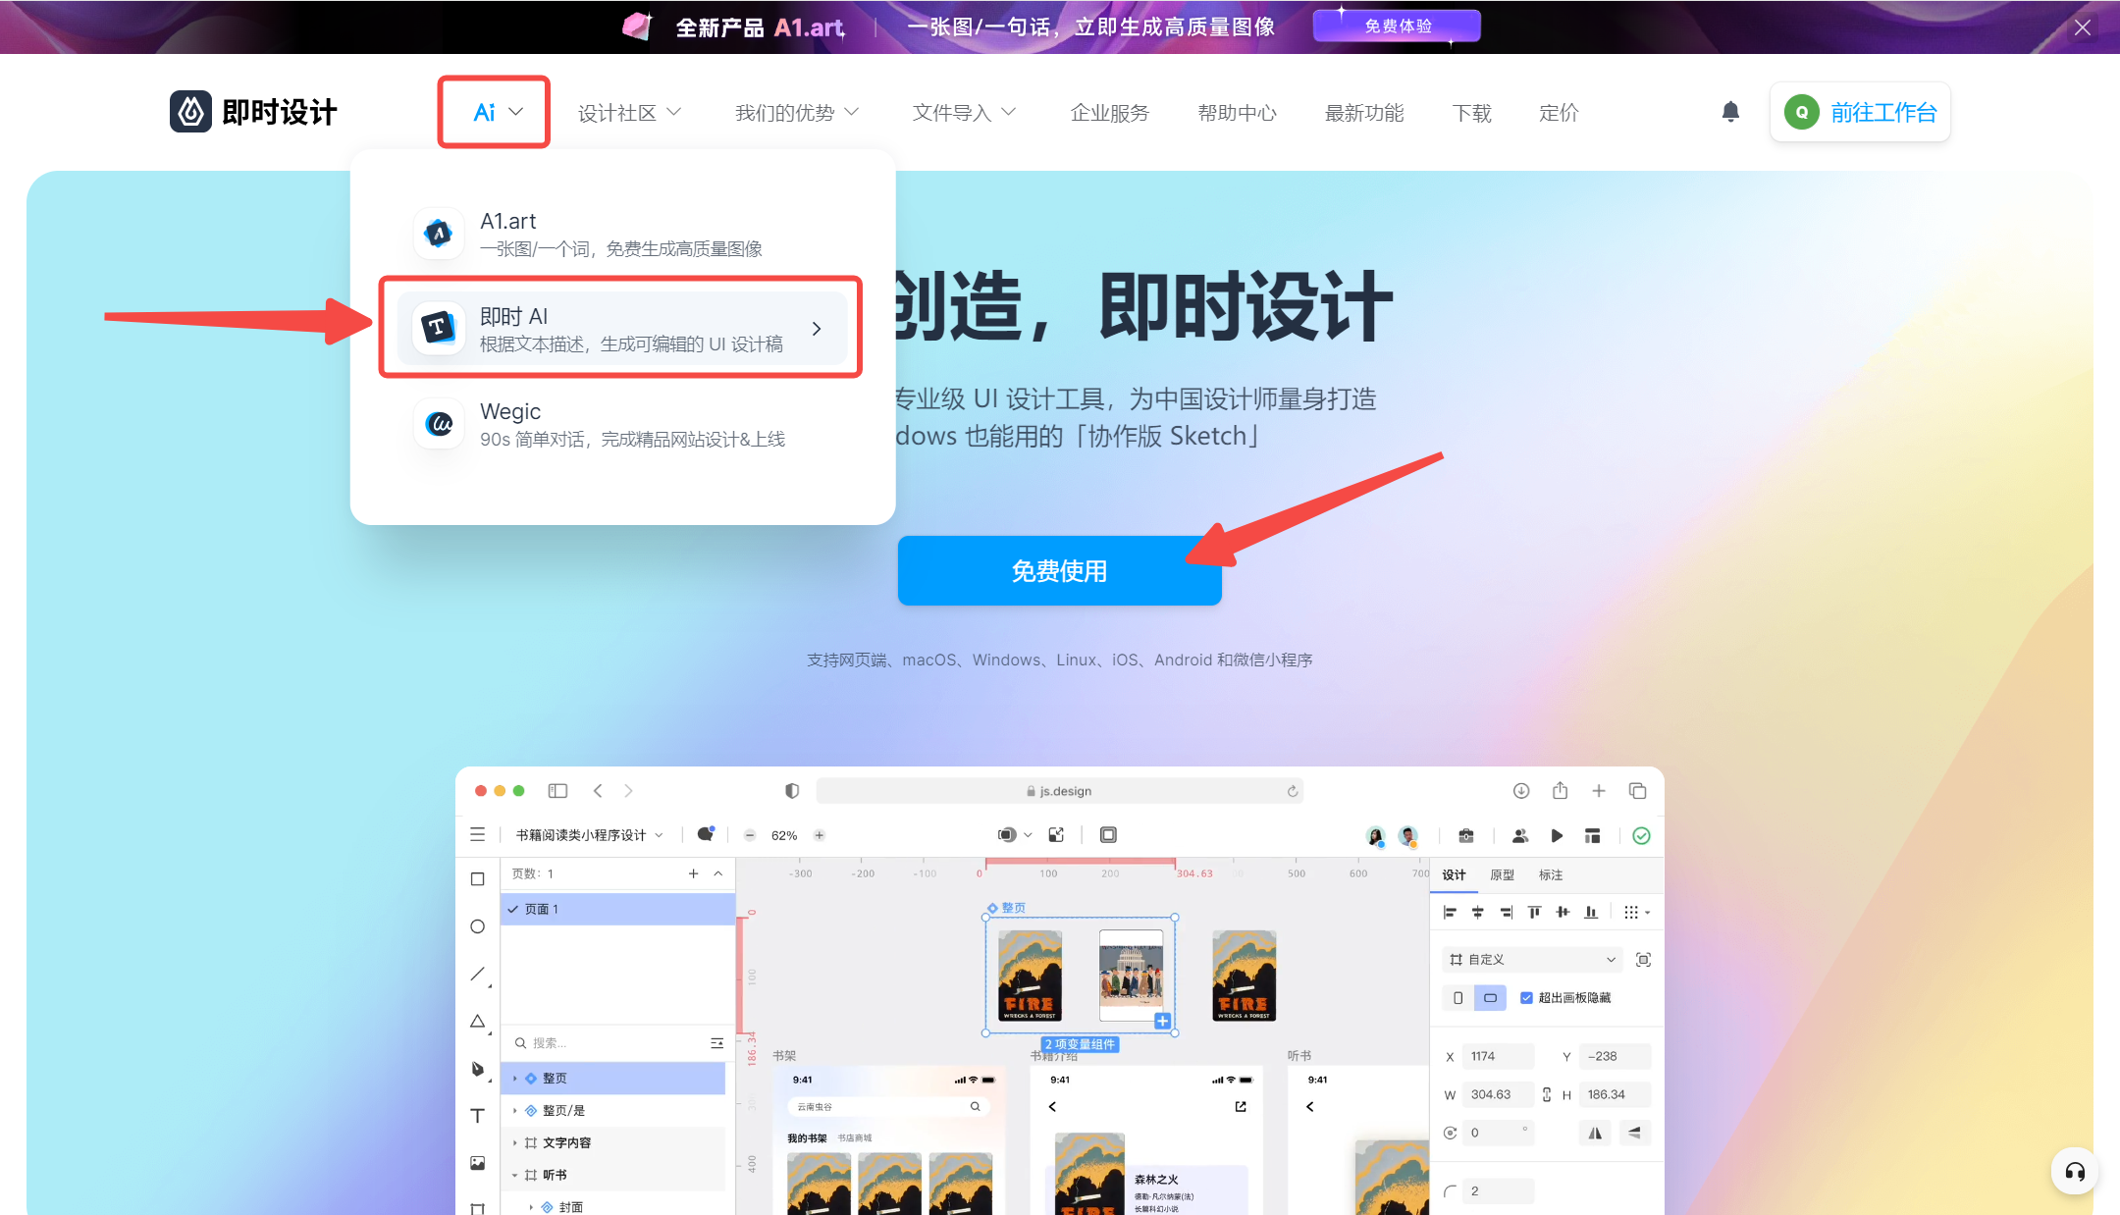
Task: Close the top promotional banner
Action: (2083, 27)
